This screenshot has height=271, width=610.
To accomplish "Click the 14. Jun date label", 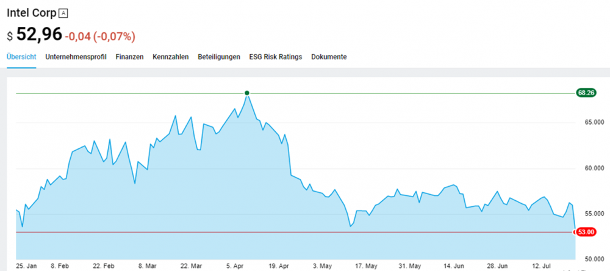I will [x=454, y=267].
